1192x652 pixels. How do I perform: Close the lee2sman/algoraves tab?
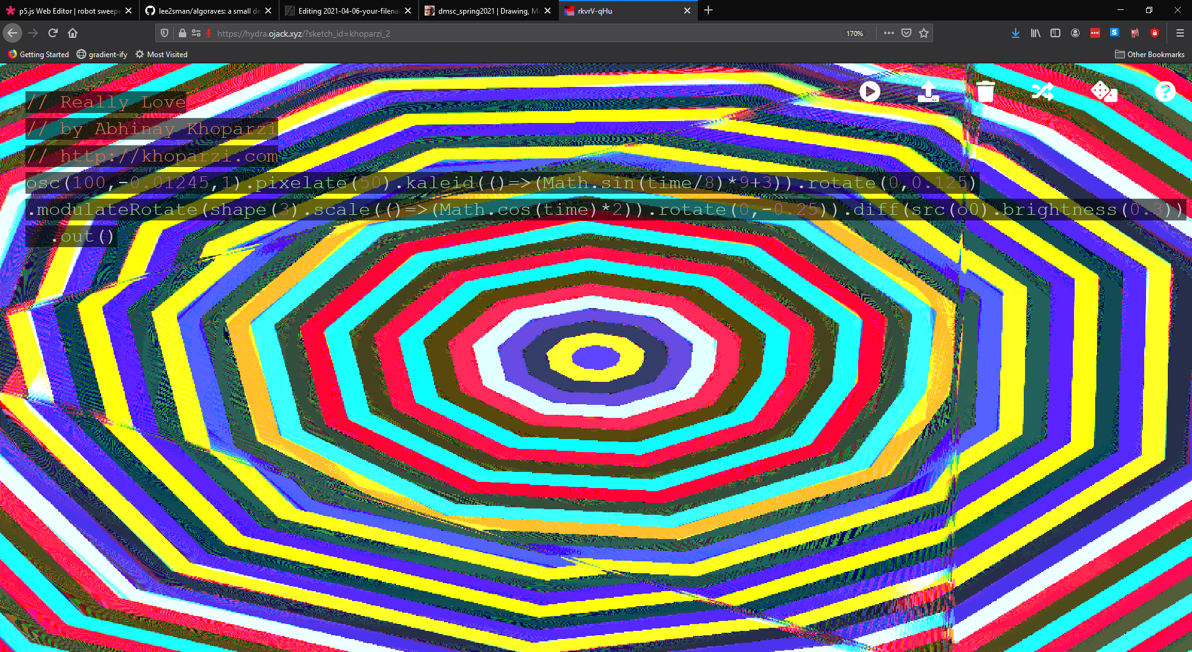pos(268,11)
